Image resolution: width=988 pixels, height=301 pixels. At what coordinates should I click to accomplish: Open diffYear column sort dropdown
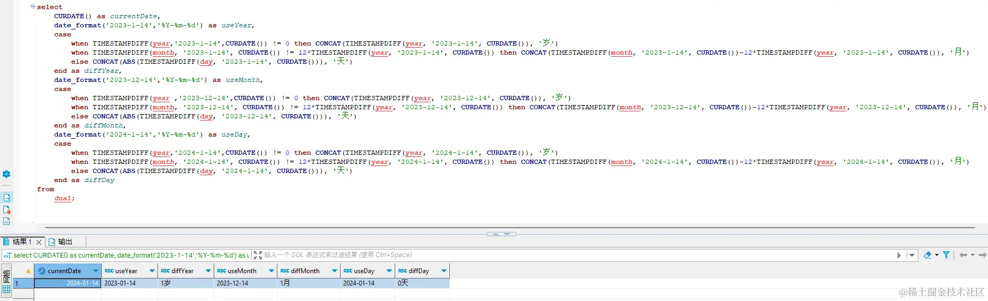208,271
